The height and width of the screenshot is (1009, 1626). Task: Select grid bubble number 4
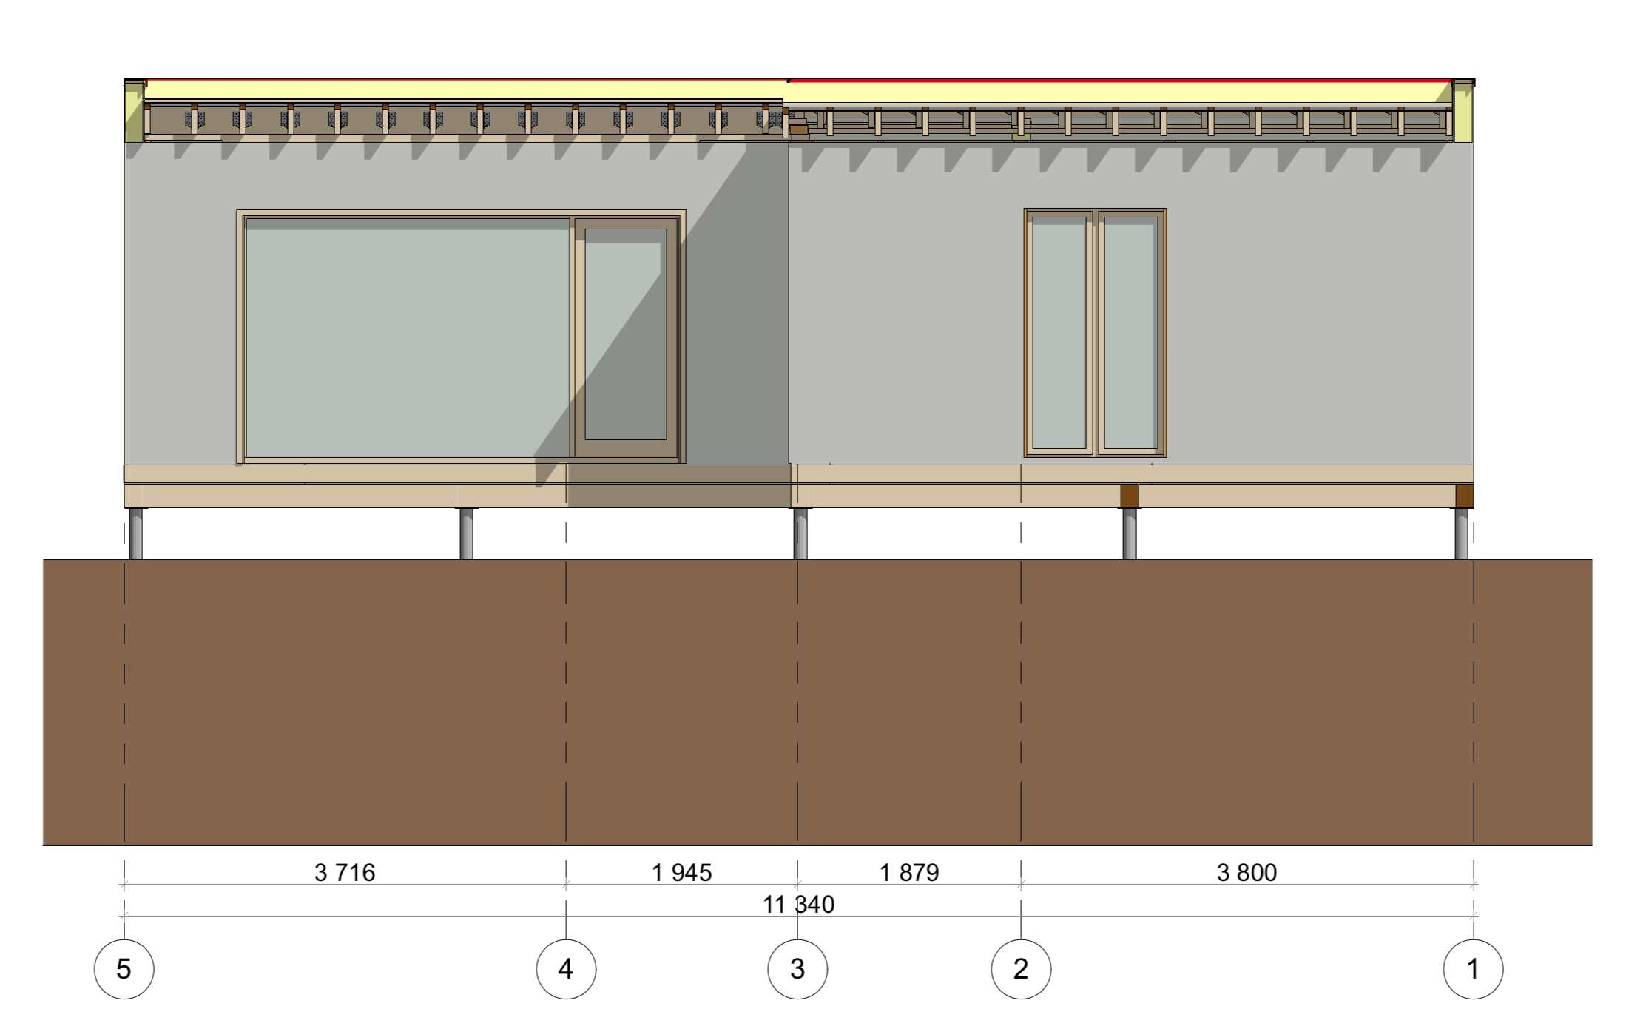click(566, 969)
